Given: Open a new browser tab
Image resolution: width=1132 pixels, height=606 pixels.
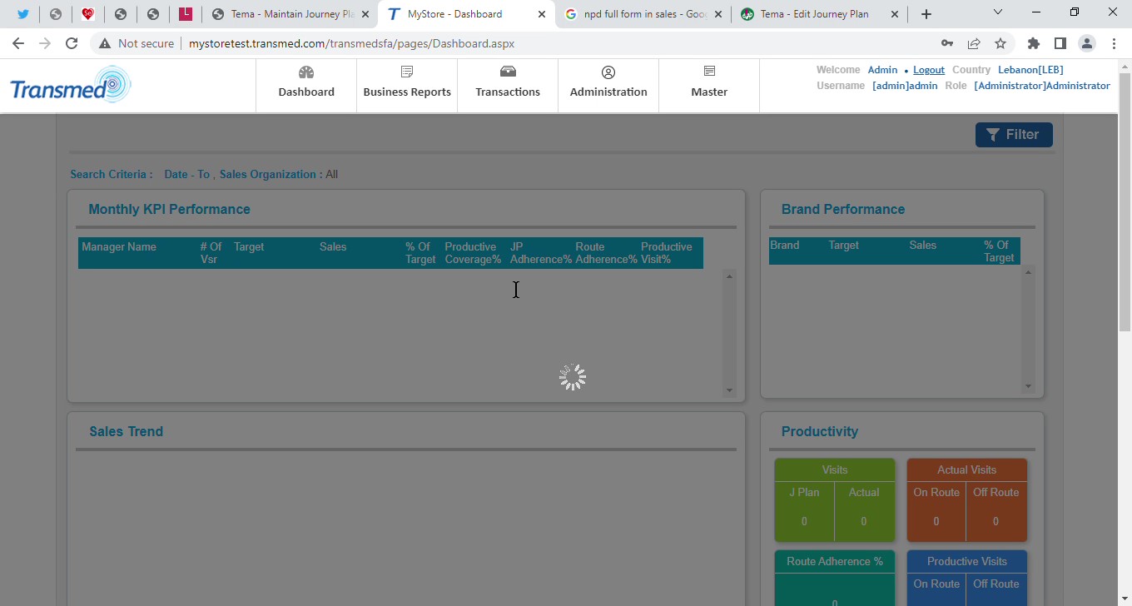Looking at the screenshot, I should tap(926, 14).
